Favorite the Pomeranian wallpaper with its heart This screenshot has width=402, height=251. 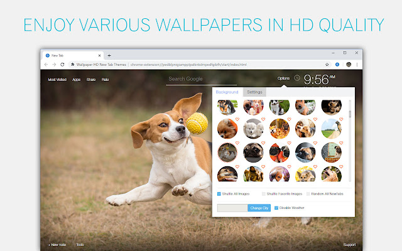coord(237,119)
